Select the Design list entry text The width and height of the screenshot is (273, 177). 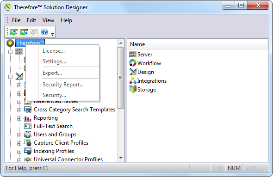pos(146,72)
